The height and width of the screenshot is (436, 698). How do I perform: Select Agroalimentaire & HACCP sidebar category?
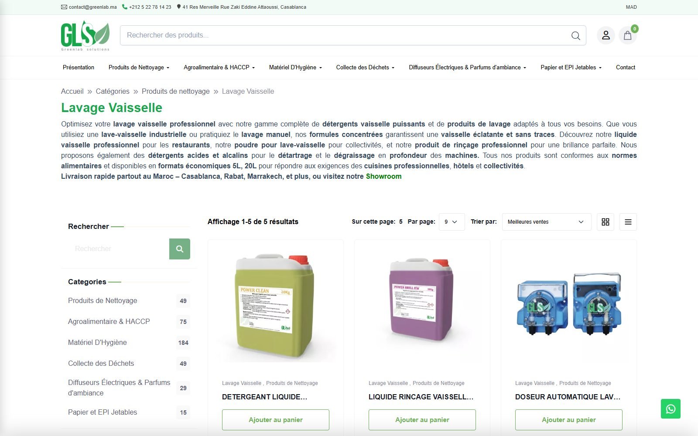tap(109, 322)
